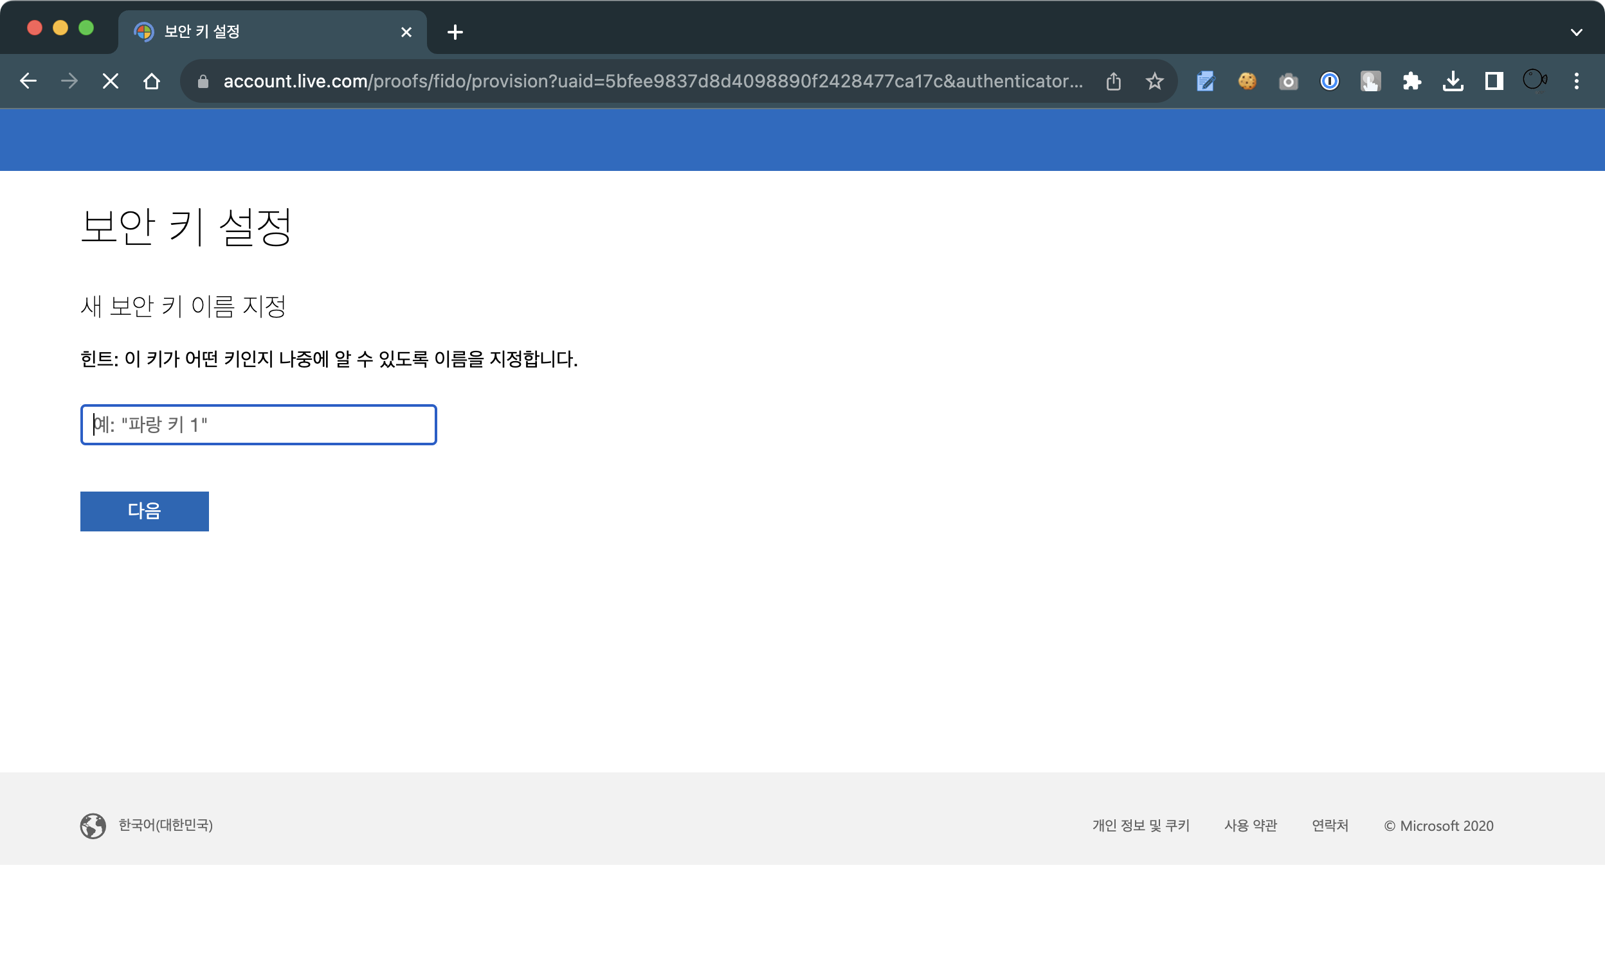This screenshot has height=969, width=1605.
Task: Open the camera screenshot extension
Action: (x=1288, y=82)
